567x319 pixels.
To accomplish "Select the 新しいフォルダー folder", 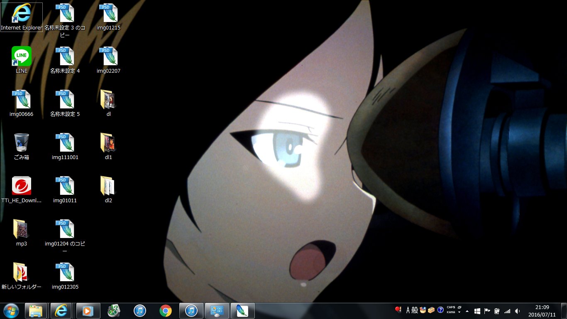I will (22, 276).
